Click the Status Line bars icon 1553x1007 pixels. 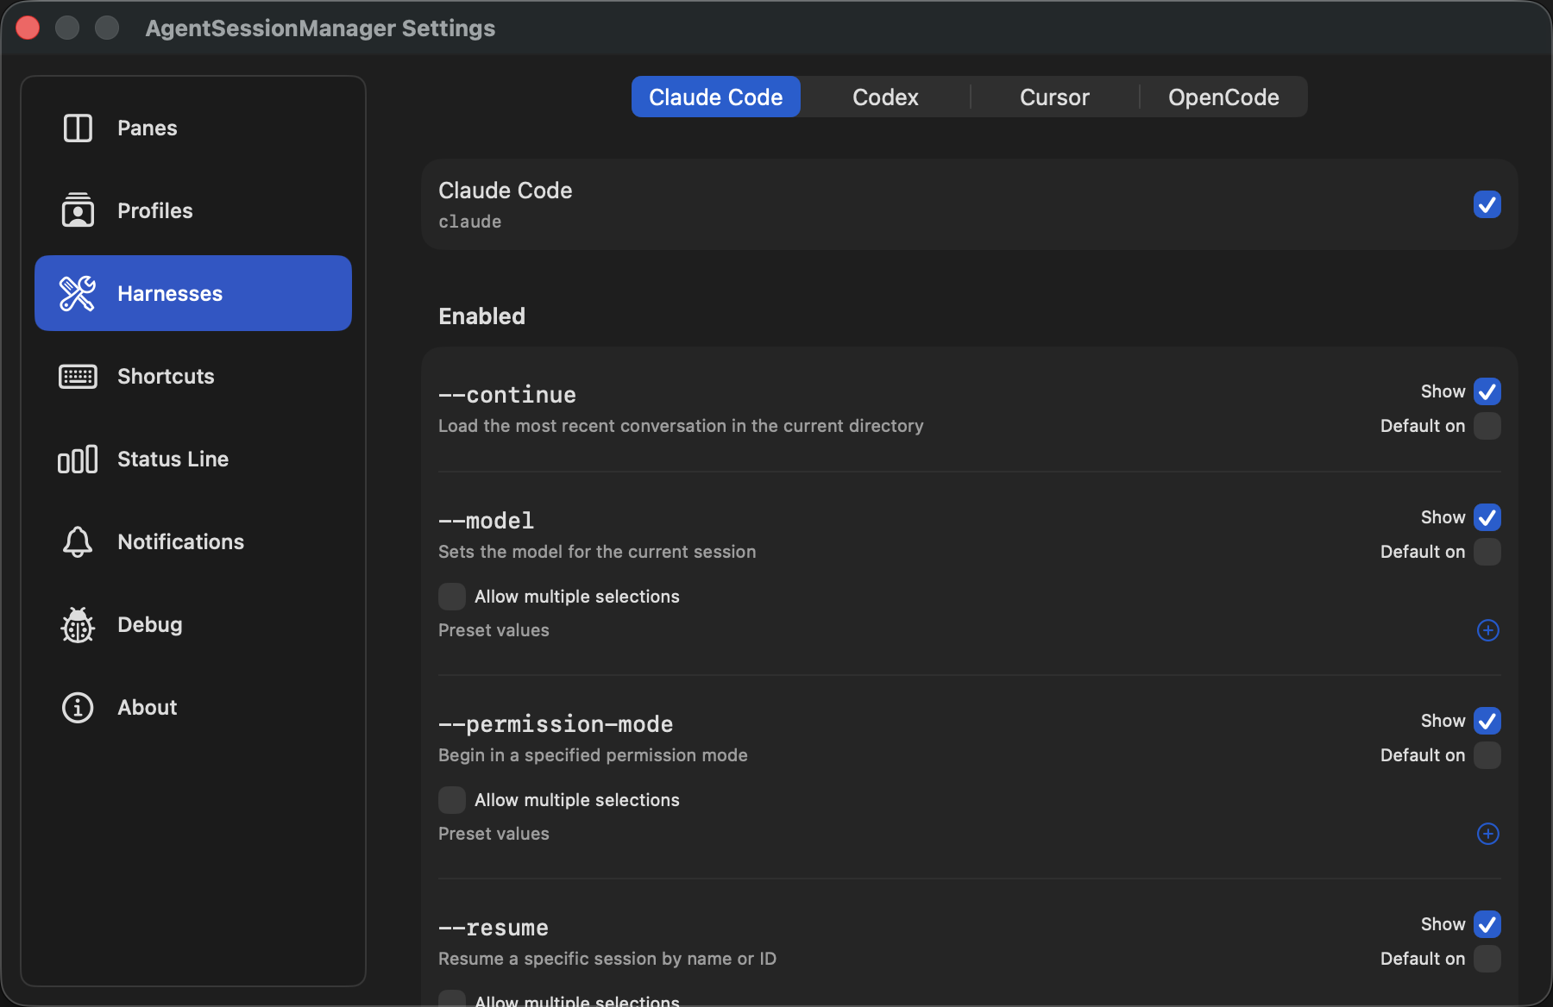78,459
